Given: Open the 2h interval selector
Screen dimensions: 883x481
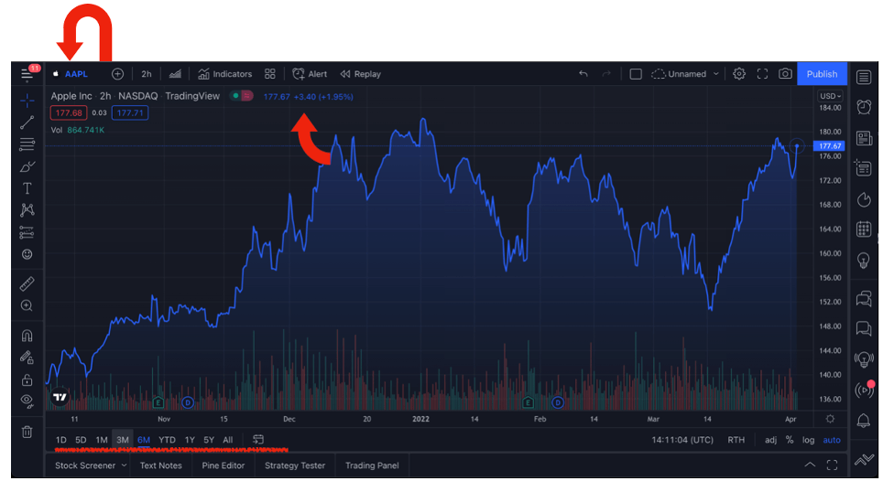Looking at the screenshot, I should (147, 74).
